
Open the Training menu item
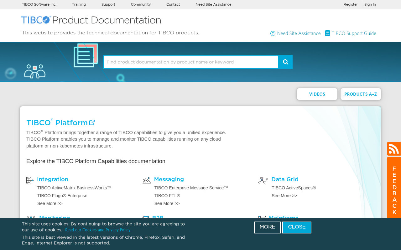(x=79, y=4)
